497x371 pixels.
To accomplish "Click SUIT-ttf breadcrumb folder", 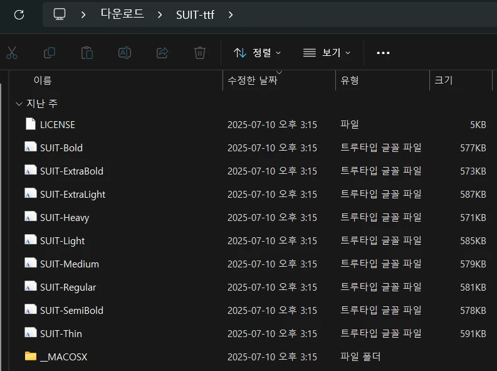I will click(x=195, y=14).
